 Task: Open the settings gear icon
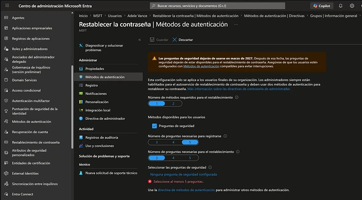(352, 6)
